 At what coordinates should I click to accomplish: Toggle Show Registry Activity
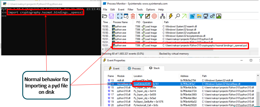192,16
